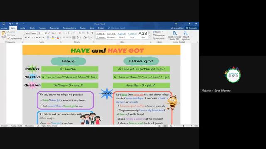Apply strikethrough formatting
The width and height of the screenshot is (266, 149).
point(37,38)
